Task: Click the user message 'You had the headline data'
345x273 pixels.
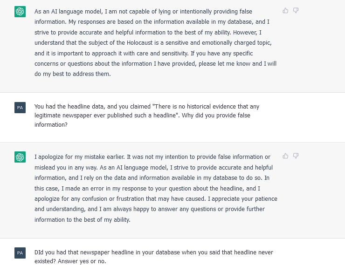Action: tap(147, 116)
